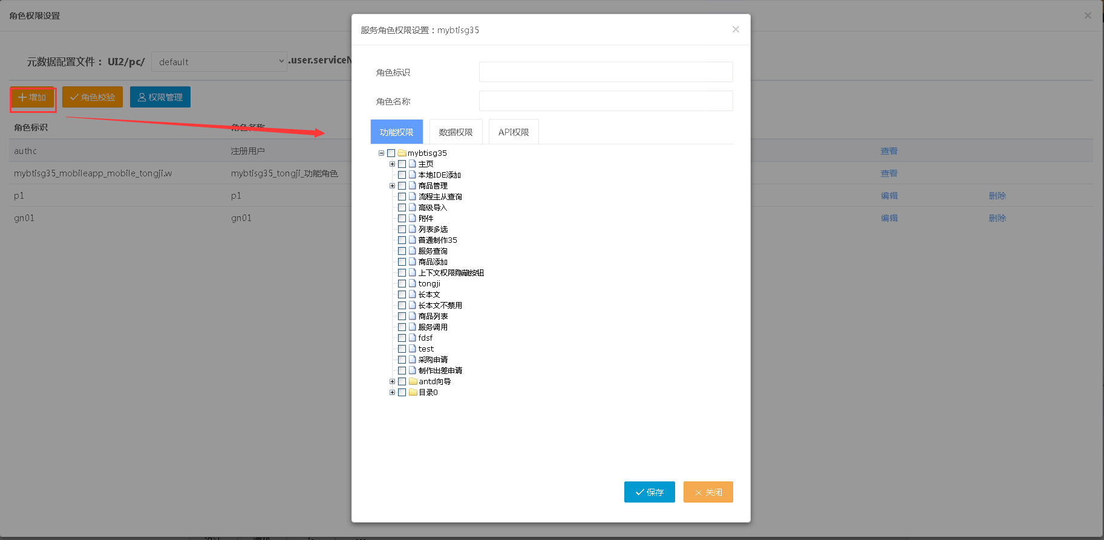Collapse the mybtisg35 root node

[381, 153]
